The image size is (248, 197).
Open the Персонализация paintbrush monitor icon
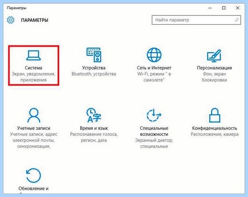214,56
